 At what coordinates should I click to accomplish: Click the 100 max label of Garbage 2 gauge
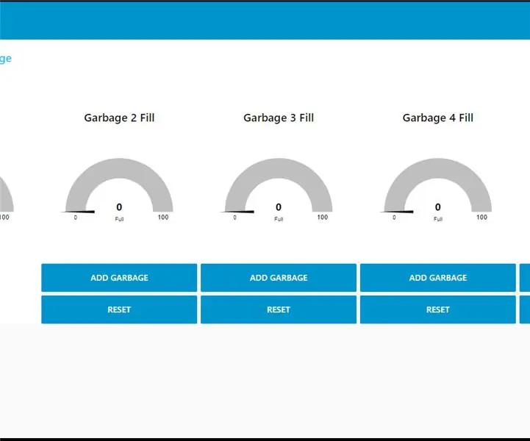pos(163,218)
